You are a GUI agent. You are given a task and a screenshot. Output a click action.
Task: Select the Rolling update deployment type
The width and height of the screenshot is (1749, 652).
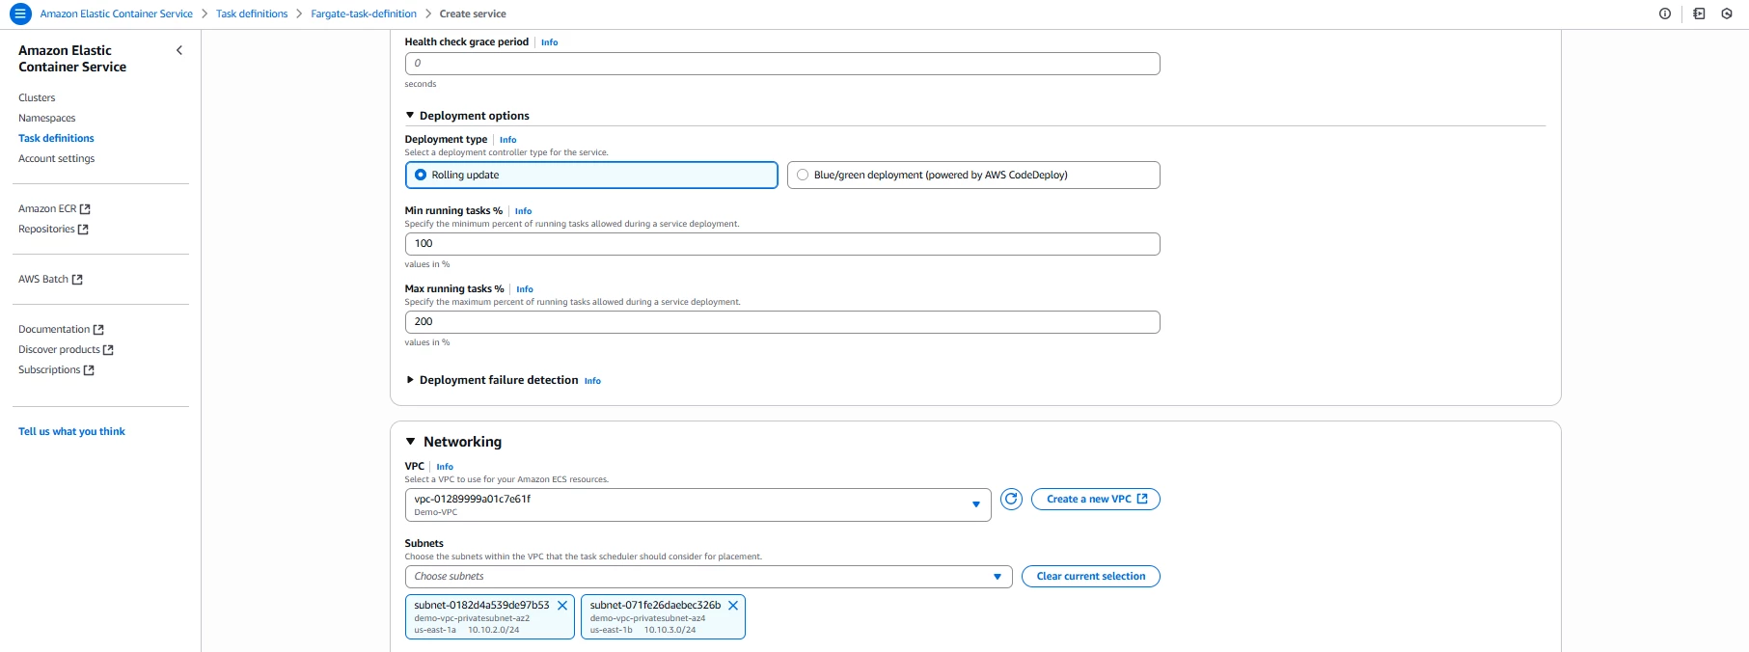point(591,176)
